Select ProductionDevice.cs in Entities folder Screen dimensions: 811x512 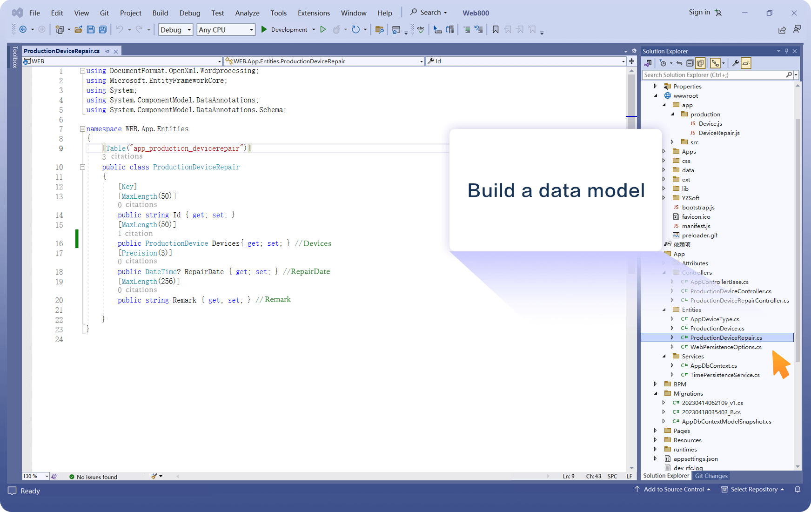(x=717, y=328)
